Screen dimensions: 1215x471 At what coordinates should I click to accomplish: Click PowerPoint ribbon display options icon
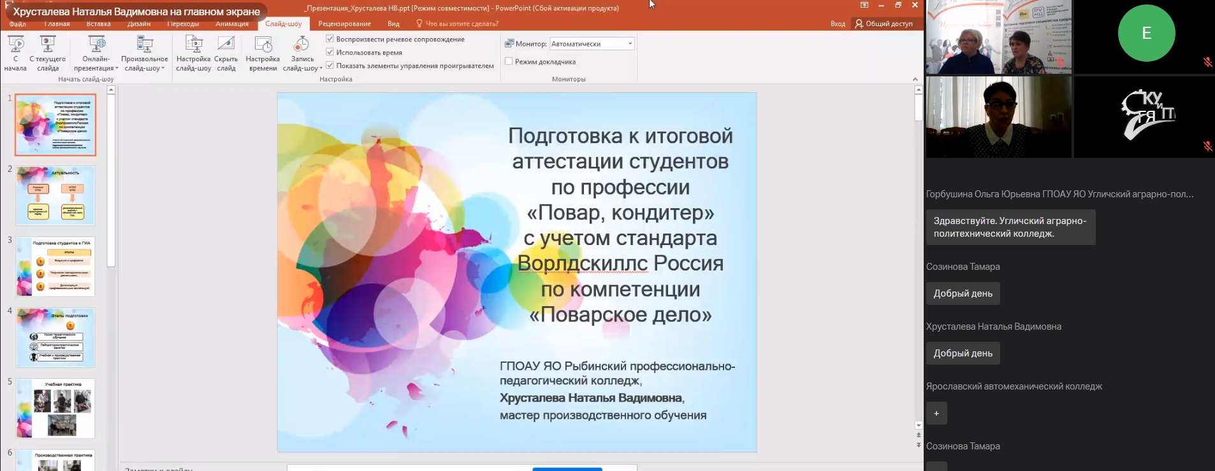[864, 5]
